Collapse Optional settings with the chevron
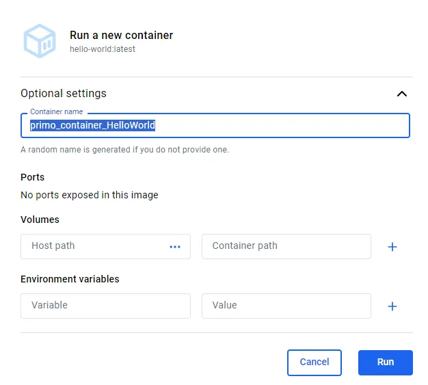 (x=402, y=94)
